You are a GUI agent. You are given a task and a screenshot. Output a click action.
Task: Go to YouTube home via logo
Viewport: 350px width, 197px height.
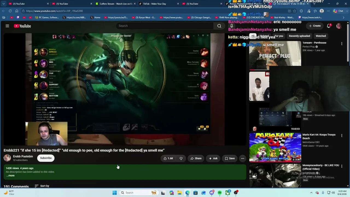(22, 26)
